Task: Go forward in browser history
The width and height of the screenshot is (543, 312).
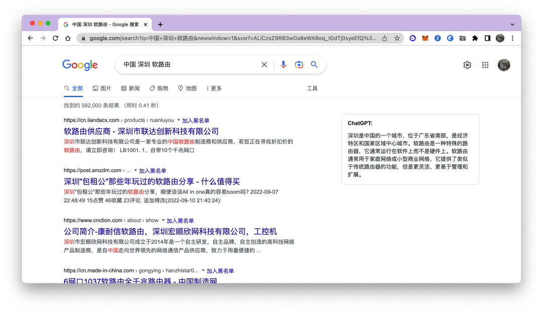Action: 43,38
